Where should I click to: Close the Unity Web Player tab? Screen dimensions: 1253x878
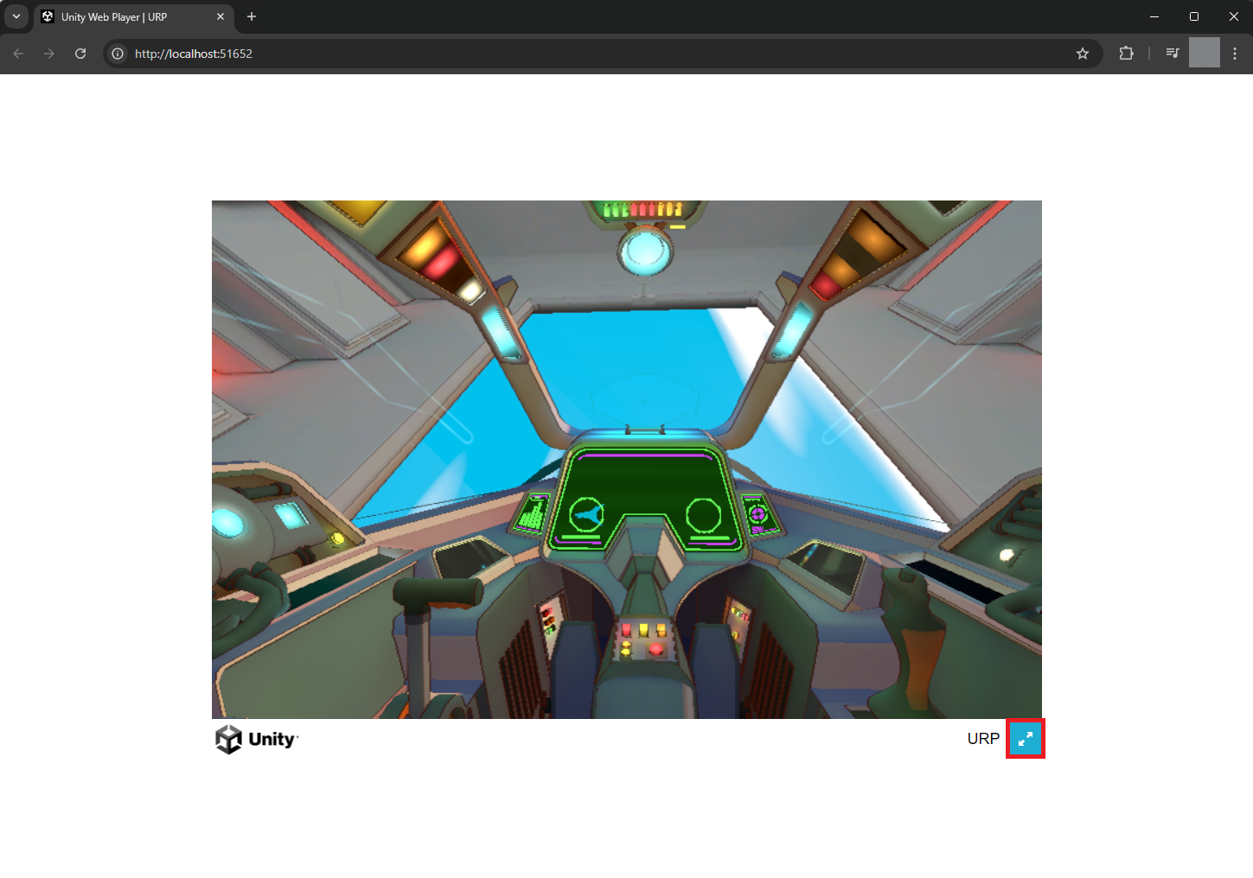coord(221,16)
